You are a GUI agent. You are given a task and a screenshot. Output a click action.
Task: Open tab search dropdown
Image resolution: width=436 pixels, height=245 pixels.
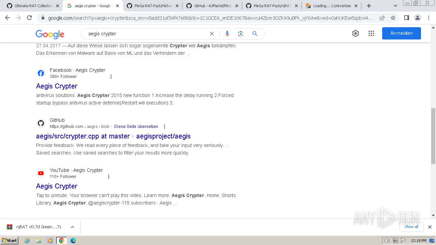tap(395, 6)
